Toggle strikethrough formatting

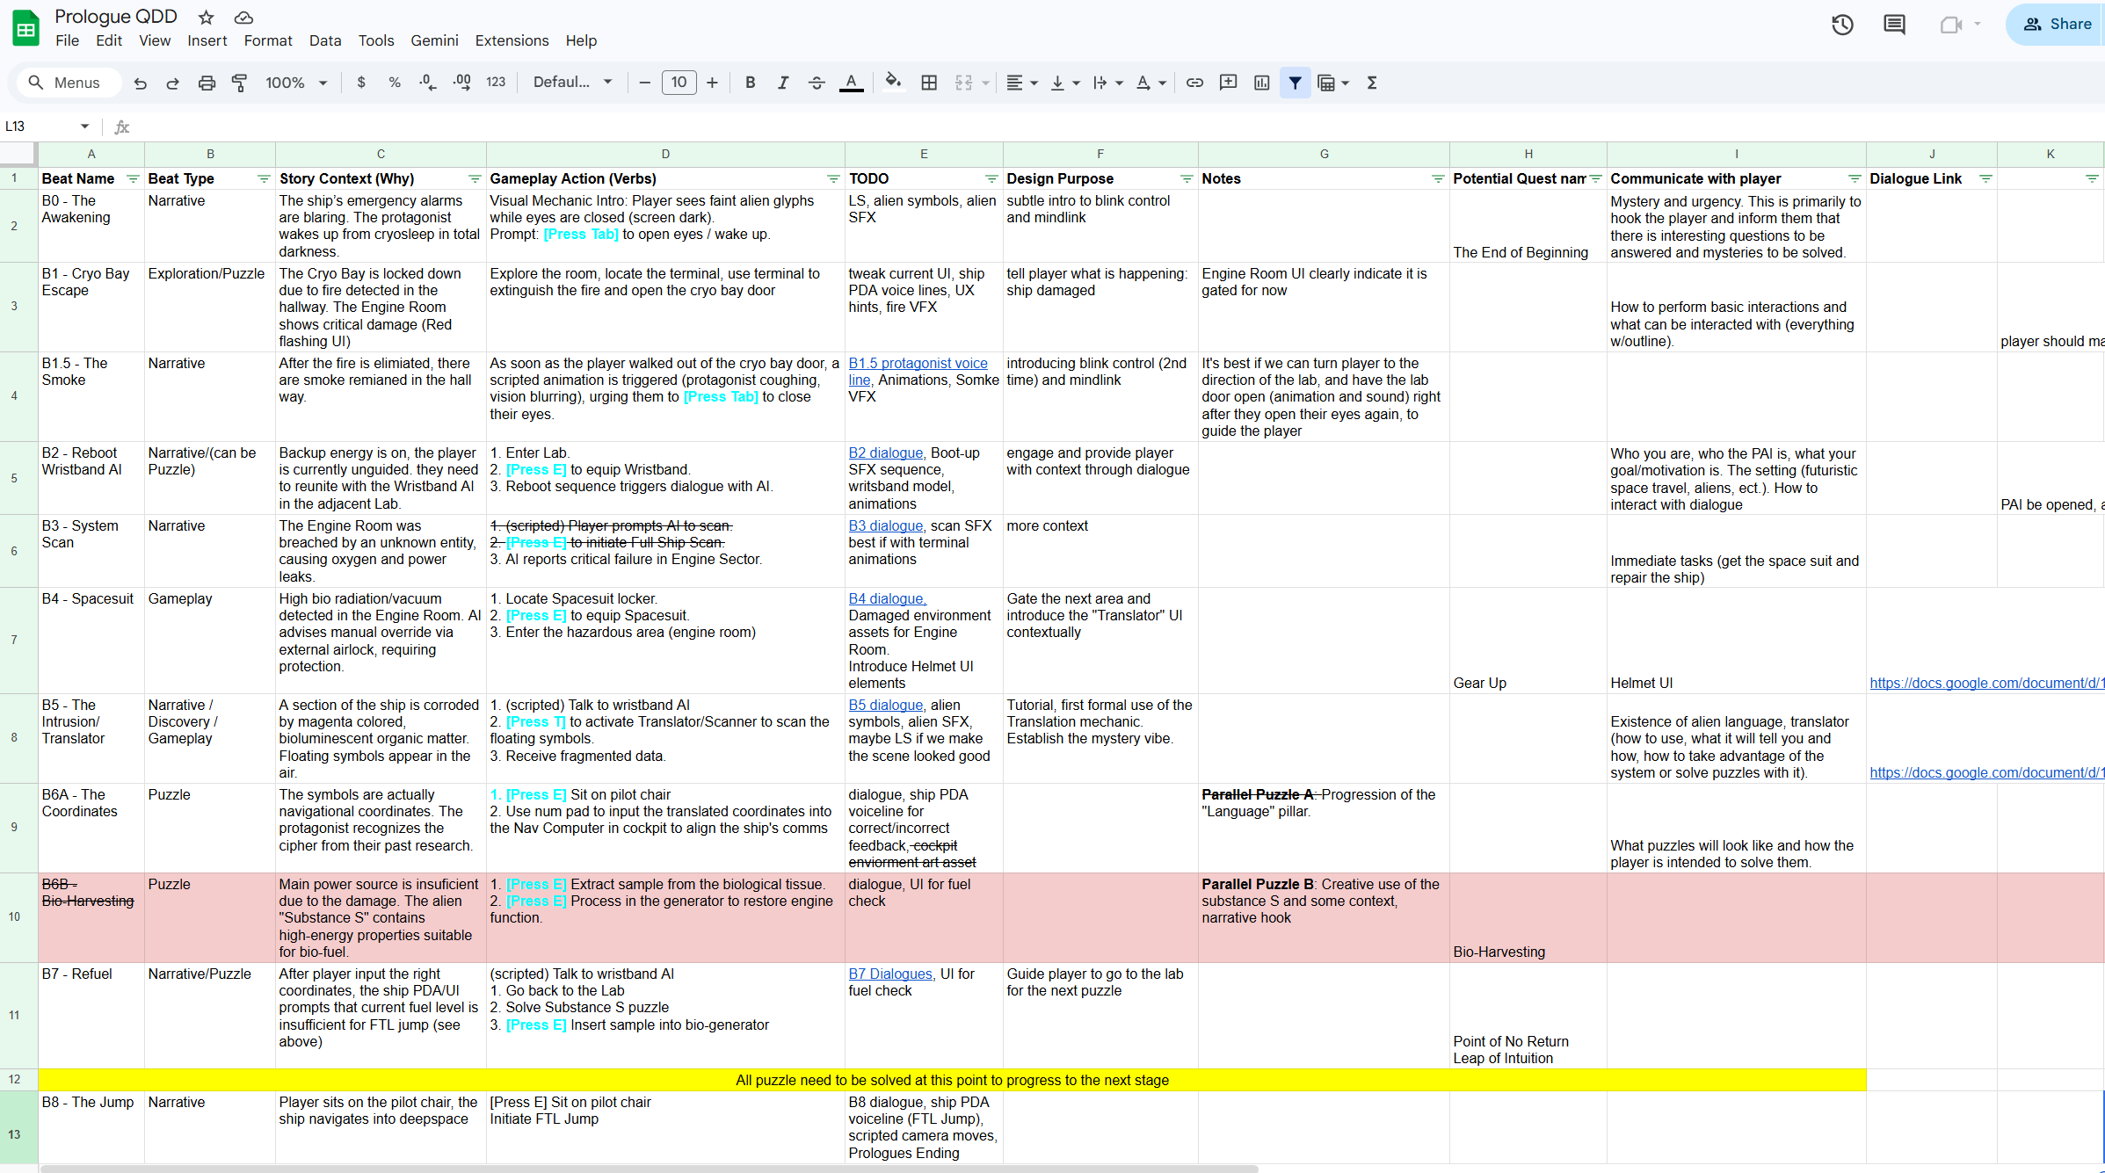coord(817,83)
